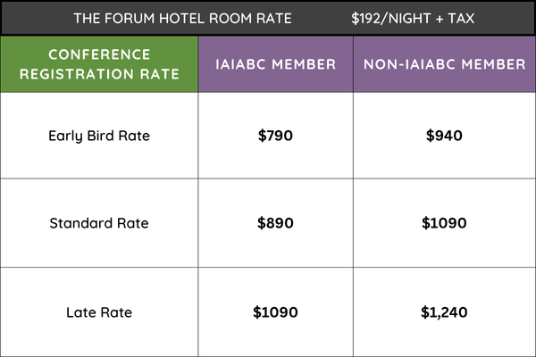Image resolution: width=536 pixels, height=357 pixels.
Task: Select the purple IAIABC Member column header
Action: click(275, 64)
